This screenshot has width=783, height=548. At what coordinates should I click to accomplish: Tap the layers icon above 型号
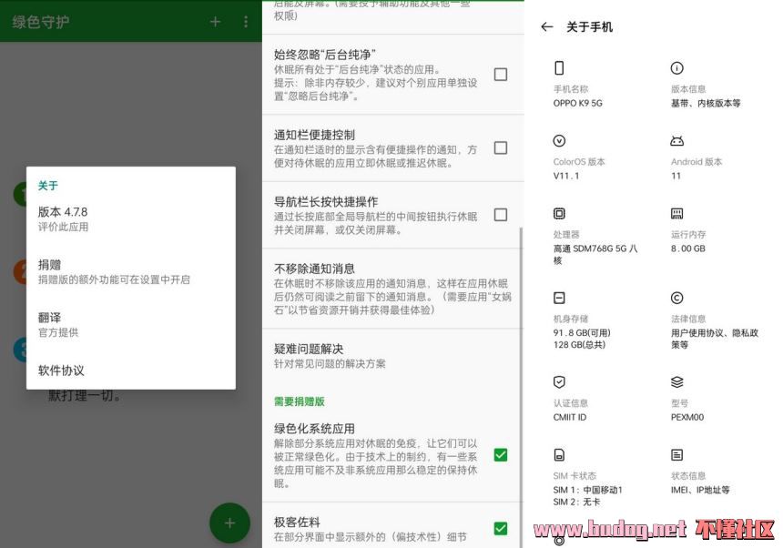676,382
